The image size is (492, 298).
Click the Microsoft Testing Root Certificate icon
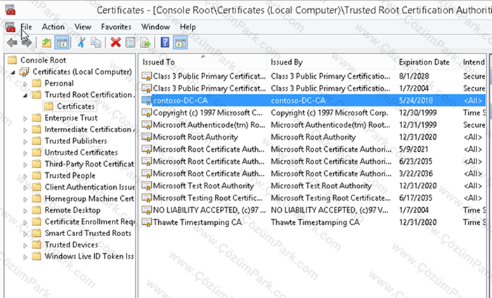[146, 198]
